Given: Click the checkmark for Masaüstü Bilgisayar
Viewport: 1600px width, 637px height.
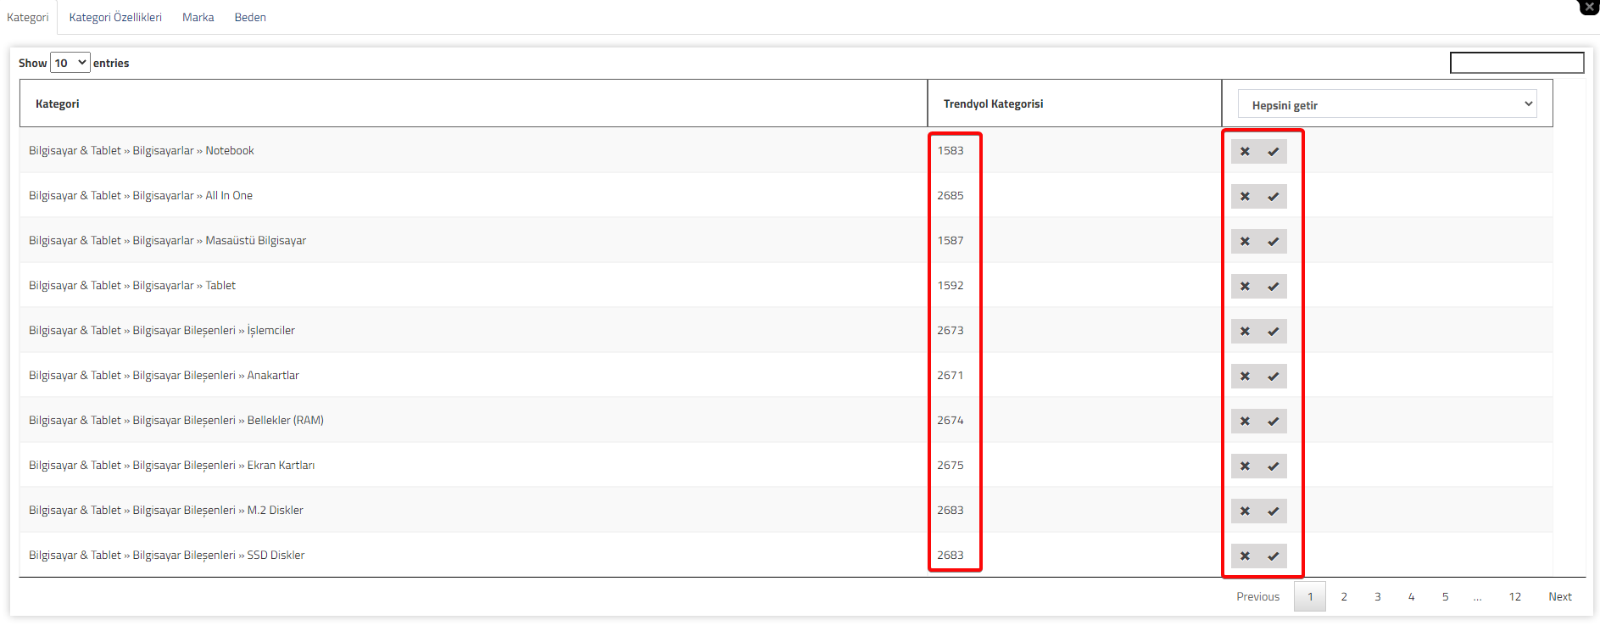Looking at the screenshot, I should [x=1273, y=242].
